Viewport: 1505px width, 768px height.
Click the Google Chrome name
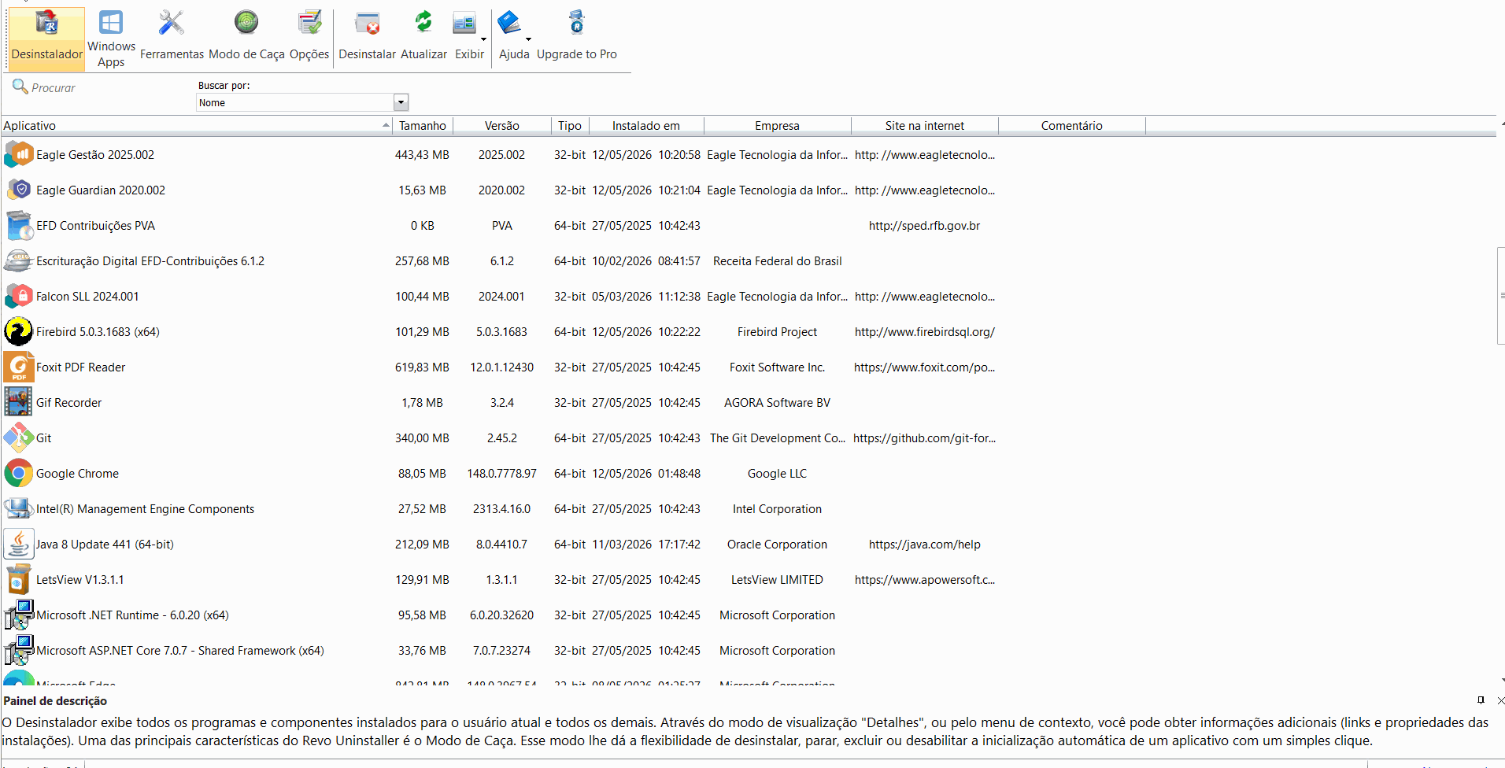[77, 474]
